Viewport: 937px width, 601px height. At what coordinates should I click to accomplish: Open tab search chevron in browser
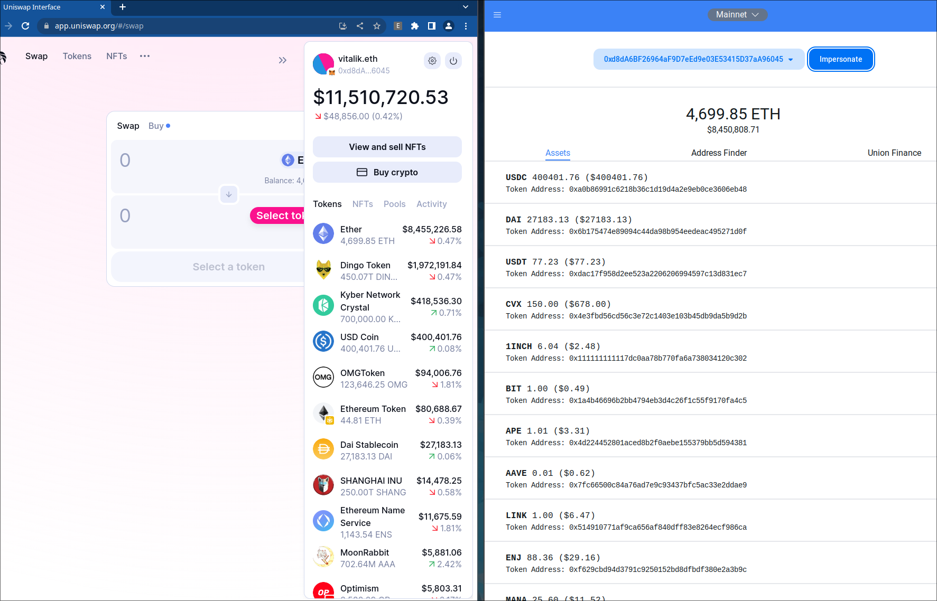466,7
